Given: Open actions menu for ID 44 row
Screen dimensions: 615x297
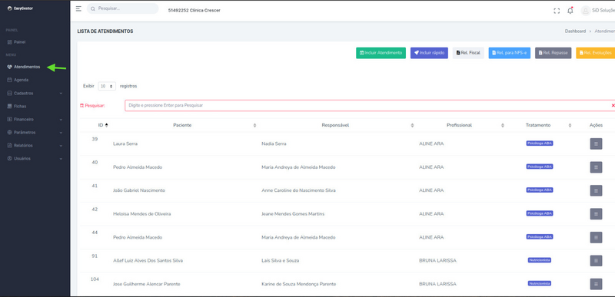Looking at the screenshot, I should tap(596, 237).
